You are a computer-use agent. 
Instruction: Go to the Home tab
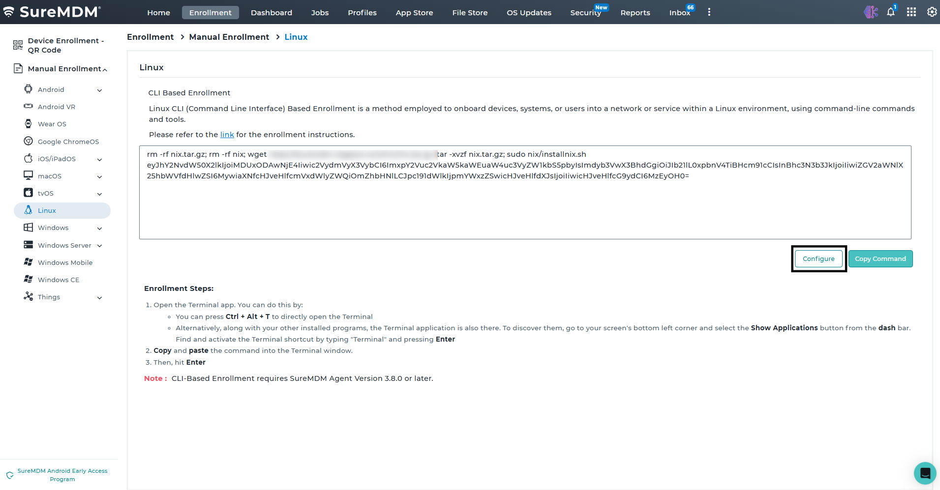tap(158, 13)
